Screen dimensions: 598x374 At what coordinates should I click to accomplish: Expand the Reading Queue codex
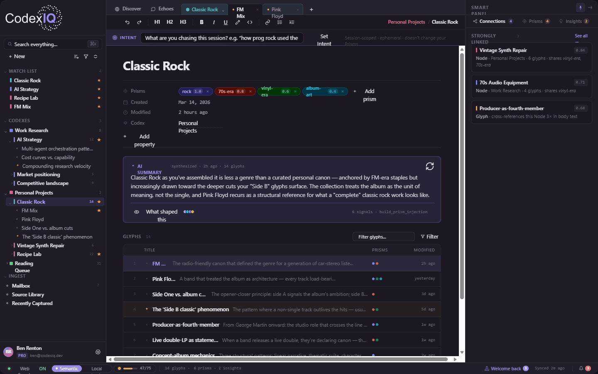tap(7, 263)
